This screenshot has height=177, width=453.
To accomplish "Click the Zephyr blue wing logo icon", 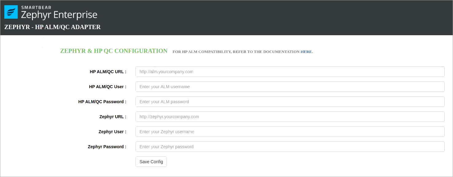I will click(x=11, y=12).
